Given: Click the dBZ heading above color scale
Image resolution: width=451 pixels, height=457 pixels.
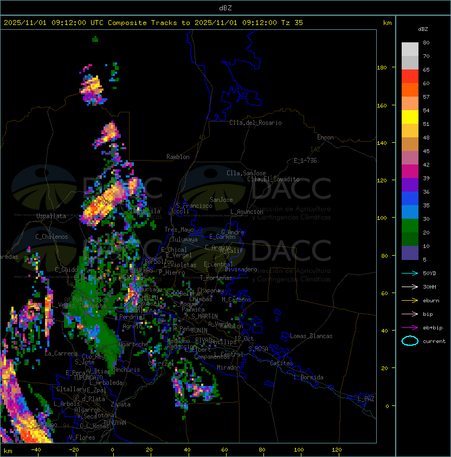Looking at the screenshot, I should click(x=423, y=29).
